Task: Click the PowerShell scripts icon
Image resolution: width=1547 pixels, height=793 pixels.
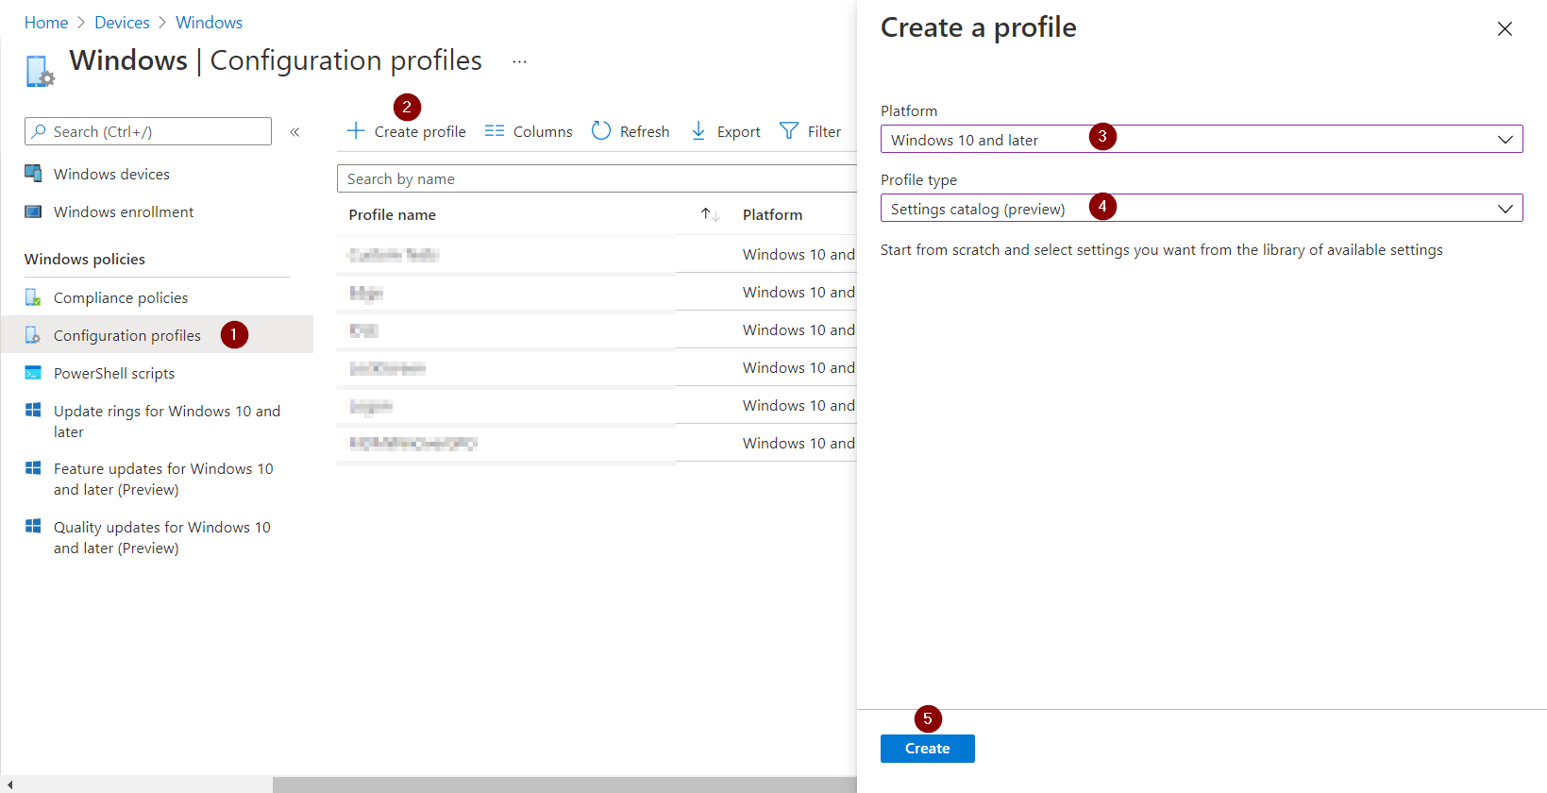Action: coord(33,373)
